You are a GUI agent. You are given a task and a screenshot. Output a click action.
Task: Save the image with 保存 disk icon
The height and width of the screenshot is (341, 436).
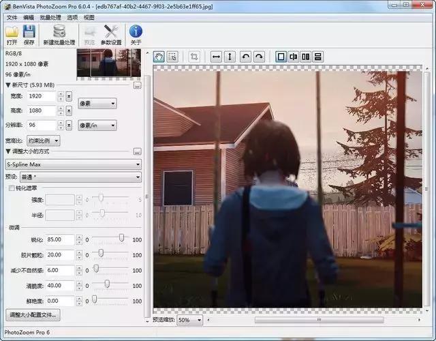tap(29, 35)
